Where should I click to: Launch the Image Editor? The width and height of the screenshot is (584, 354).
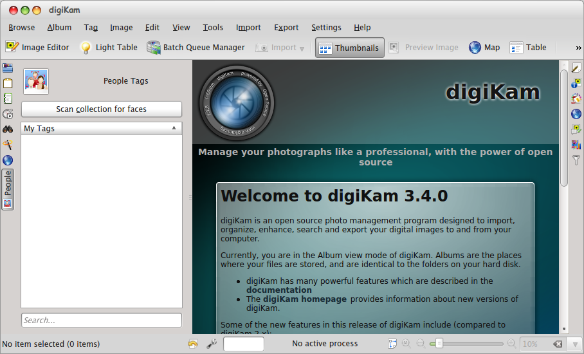37,48
